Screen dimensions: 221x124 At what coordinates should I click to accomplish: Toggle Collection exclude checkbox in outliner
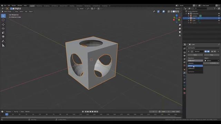coord(189,14)
